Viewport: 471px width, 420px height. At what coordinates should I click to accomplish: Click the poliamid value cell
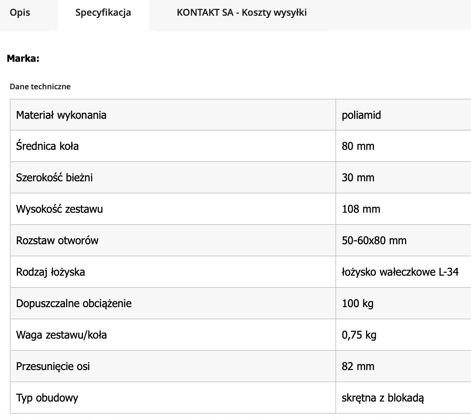tap(361, 115)
